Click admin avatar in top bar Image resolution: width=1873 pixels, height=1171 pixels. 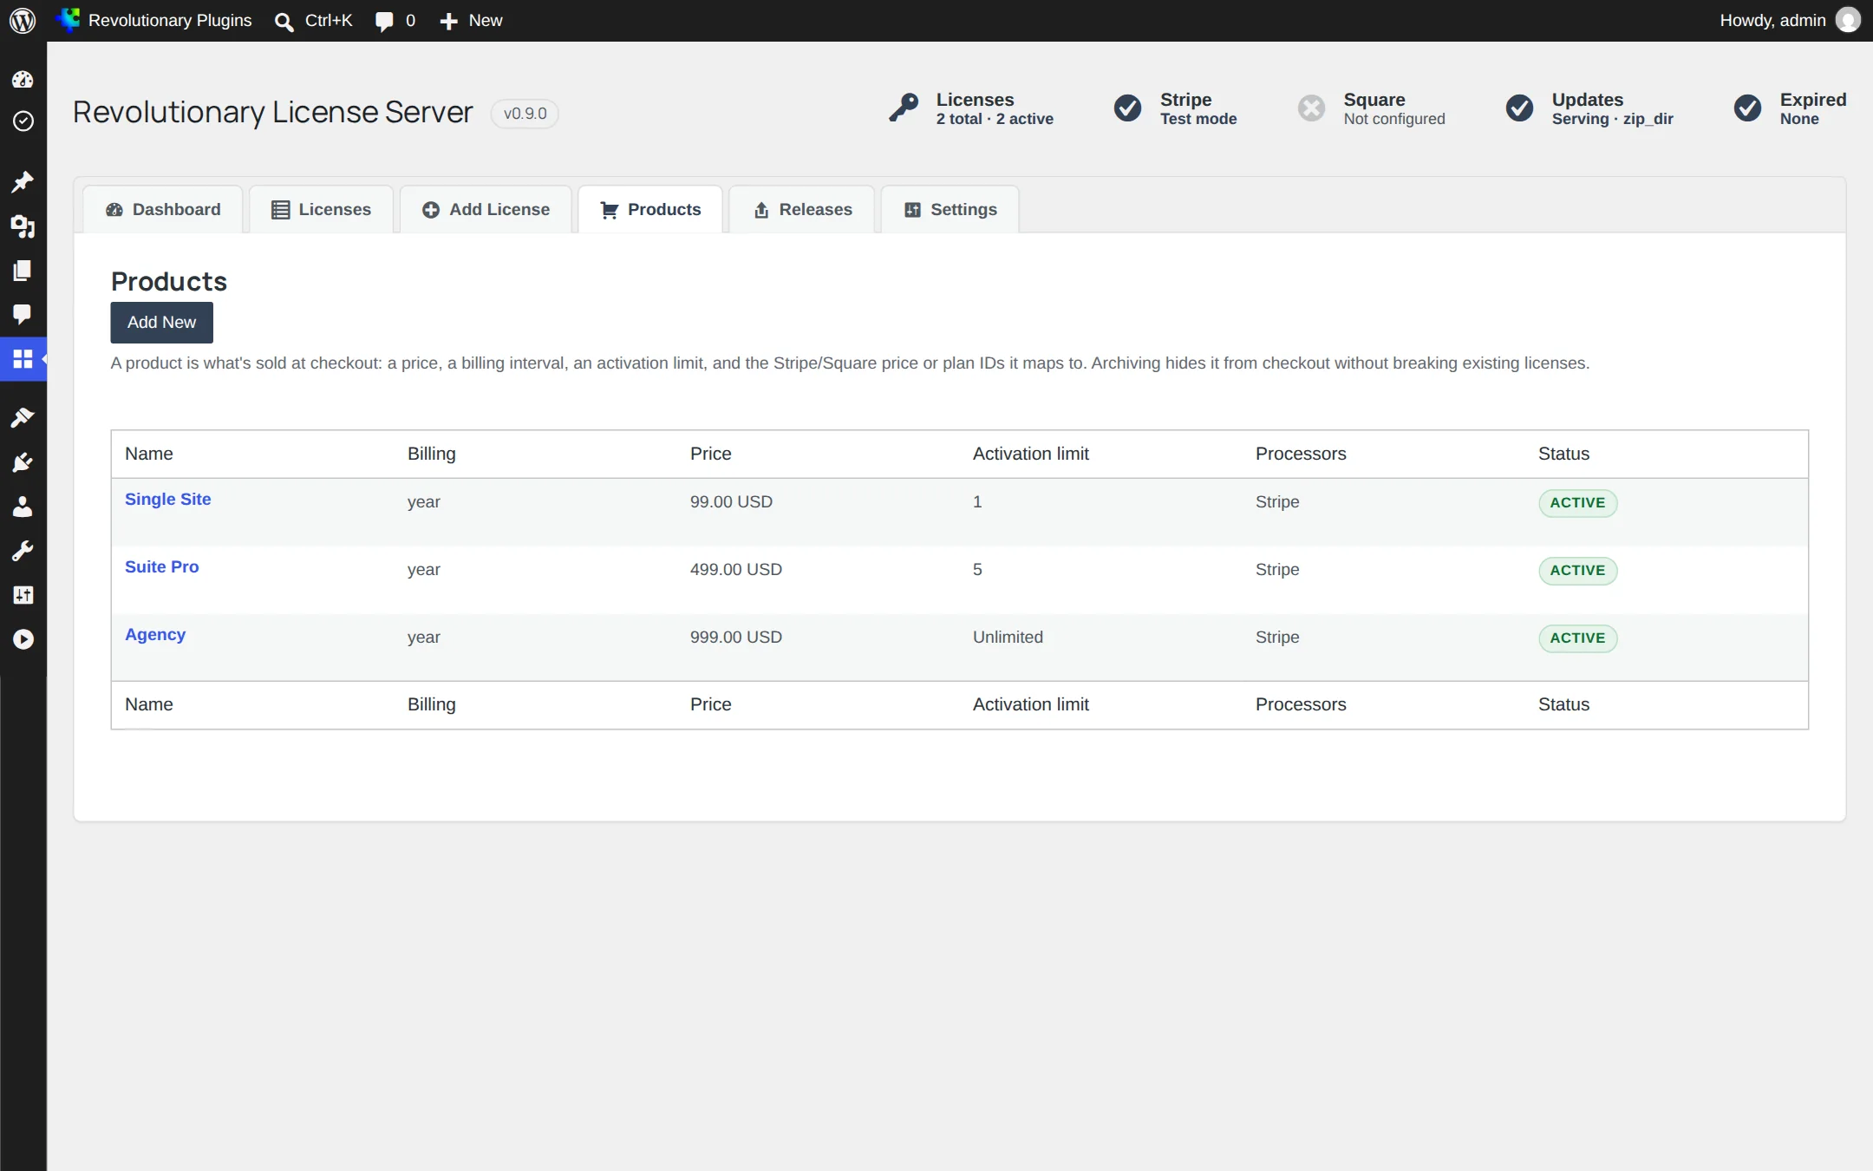tap(1848, 20)
